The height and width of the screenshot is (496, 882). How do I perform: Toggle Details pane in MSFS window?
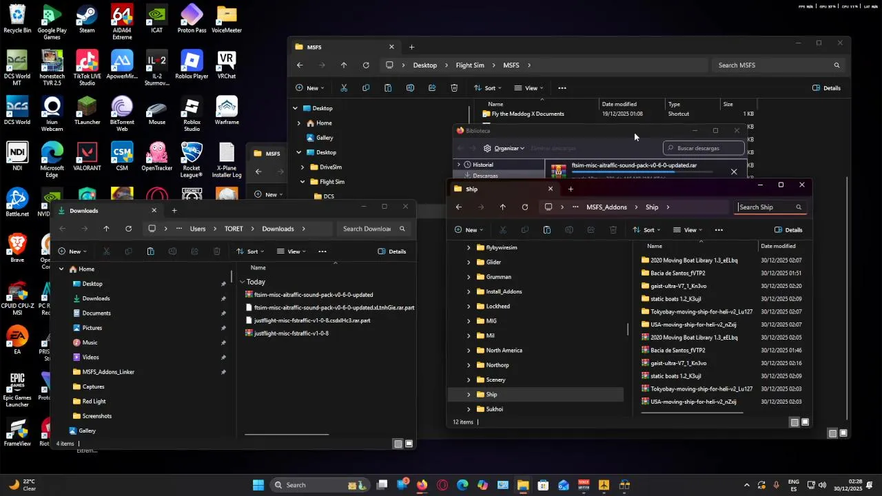click(x=827, y=88)
